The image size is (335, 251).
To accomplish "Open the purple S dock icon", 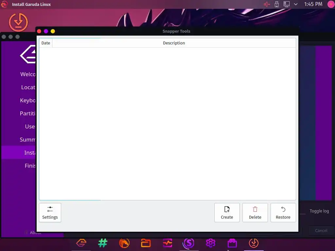I will pyautogui.click(x=189, y=243).
